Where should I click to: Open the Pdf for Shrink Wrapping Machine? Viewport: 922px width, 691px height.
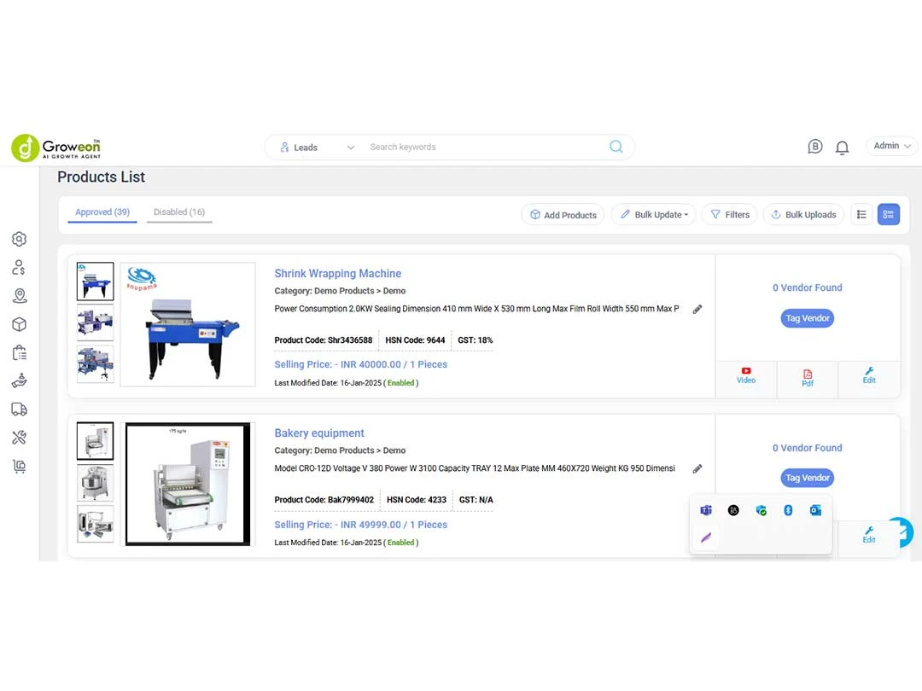tap(808, 378)
